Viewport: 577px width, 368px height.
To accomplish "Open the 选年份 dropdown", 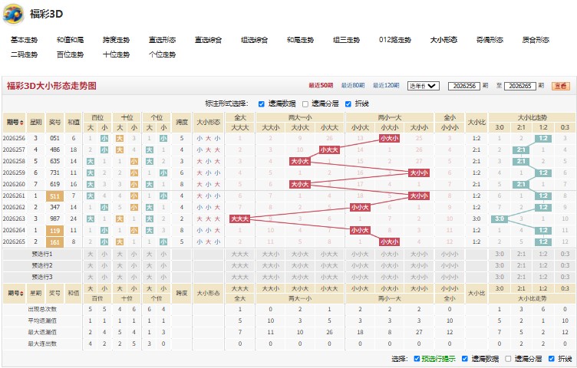I will click(424, 86).
